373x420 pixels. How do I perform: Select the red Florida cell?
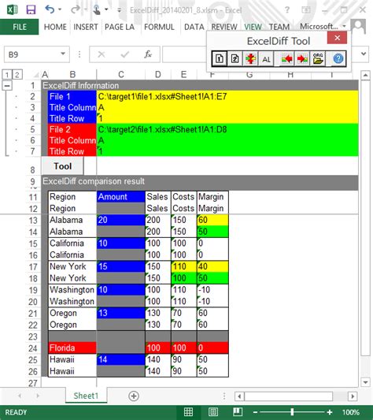[72, 348]
